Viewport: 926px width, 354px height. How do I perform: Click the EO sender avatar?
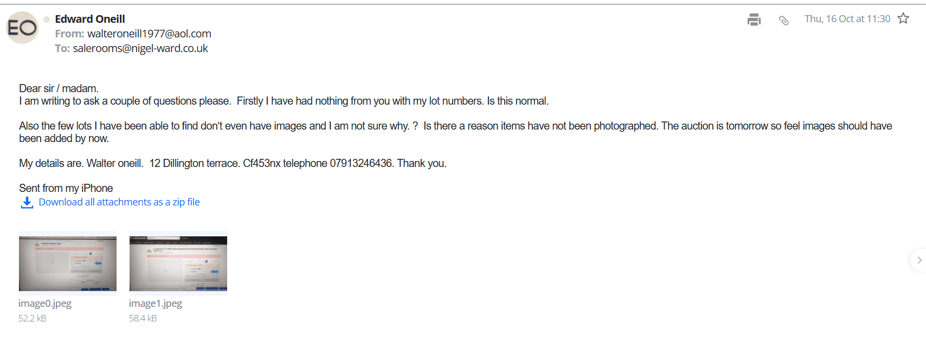22,28
